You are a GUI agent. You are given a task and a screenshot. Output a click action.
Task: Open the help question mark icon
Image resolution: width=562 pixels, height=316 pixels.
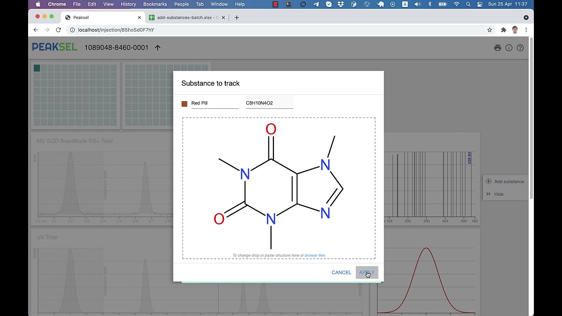(520, 48)
